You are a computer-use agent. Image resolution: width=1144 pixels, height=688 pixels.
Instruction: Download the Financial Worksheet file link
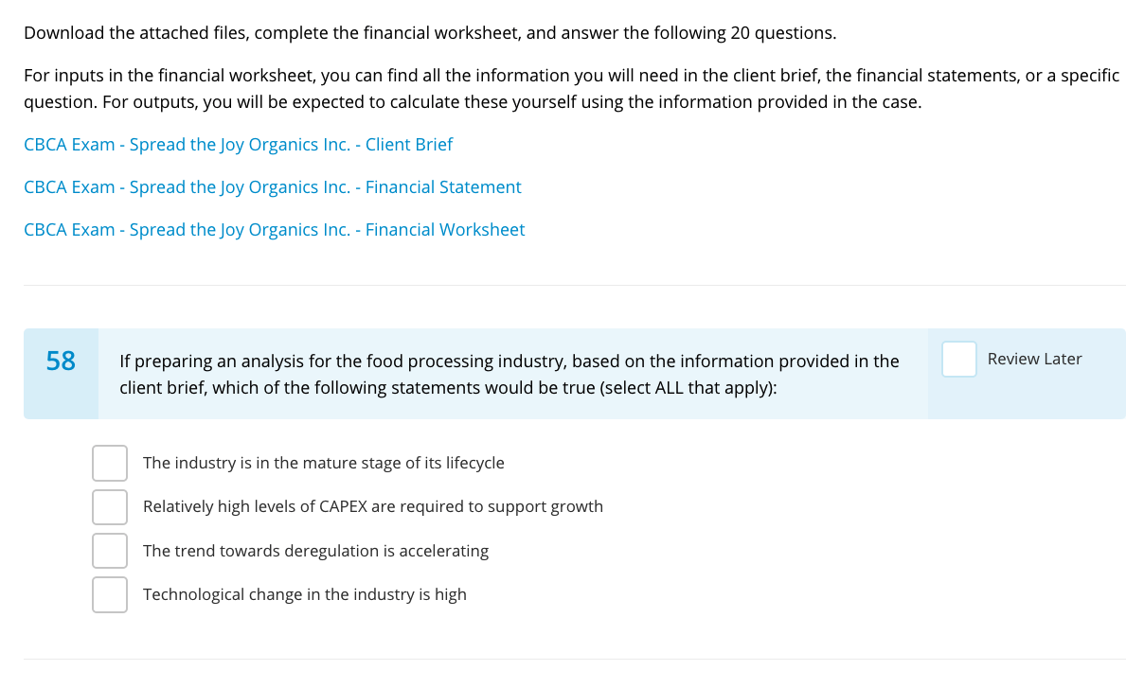point(274,230)
